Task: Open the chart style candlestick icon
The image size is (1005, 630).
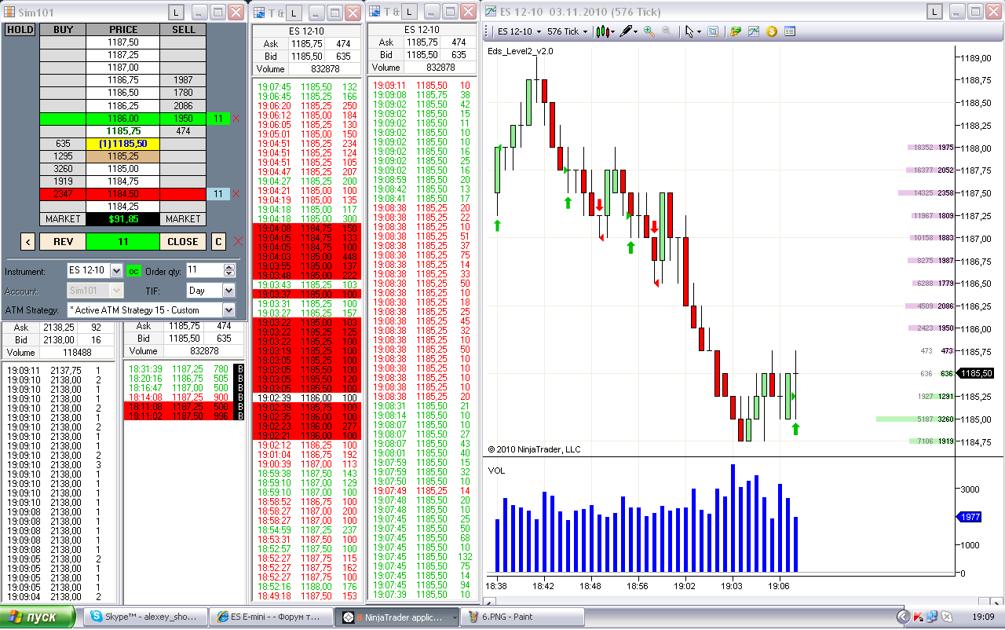Action: tap(602, 31)
